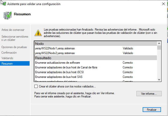This screenshot has height=116, width=168.
Task: Click the wizard title bar icon
Action: click(x=4, y=4)
